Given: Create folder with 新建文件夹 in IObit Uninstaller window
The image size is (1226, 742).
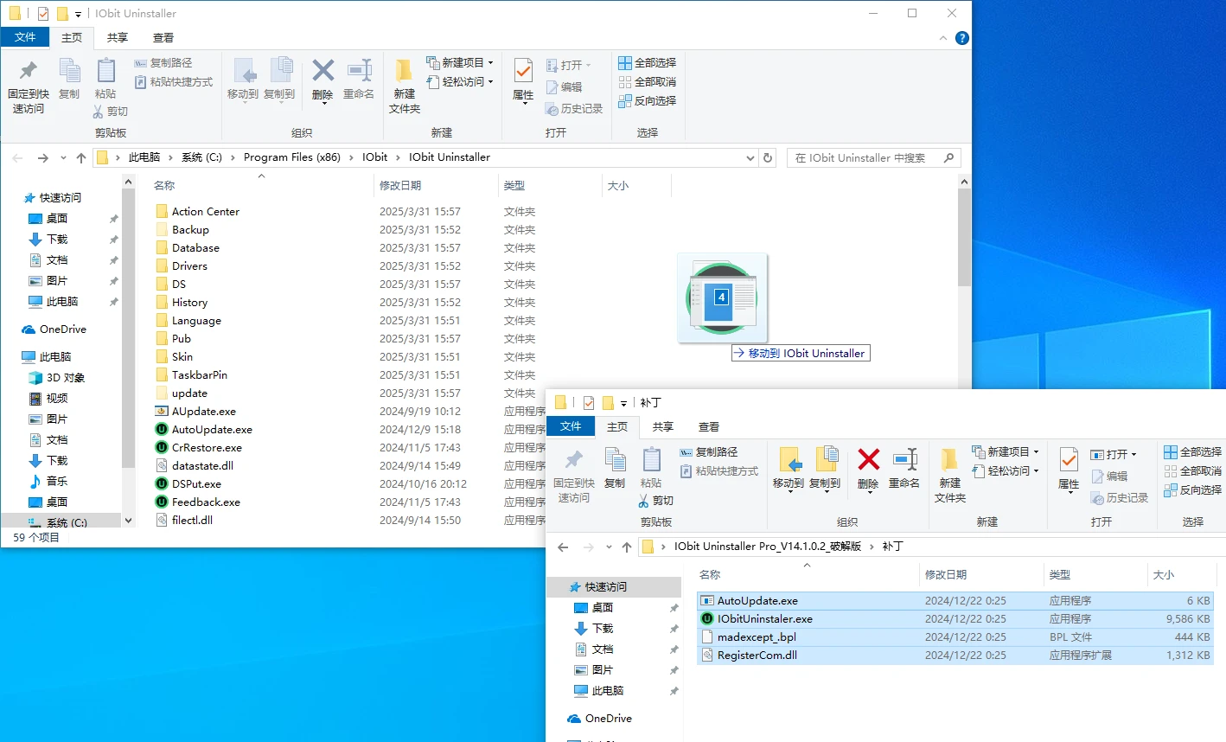Looking at the screenshot, I should point(405,86).
